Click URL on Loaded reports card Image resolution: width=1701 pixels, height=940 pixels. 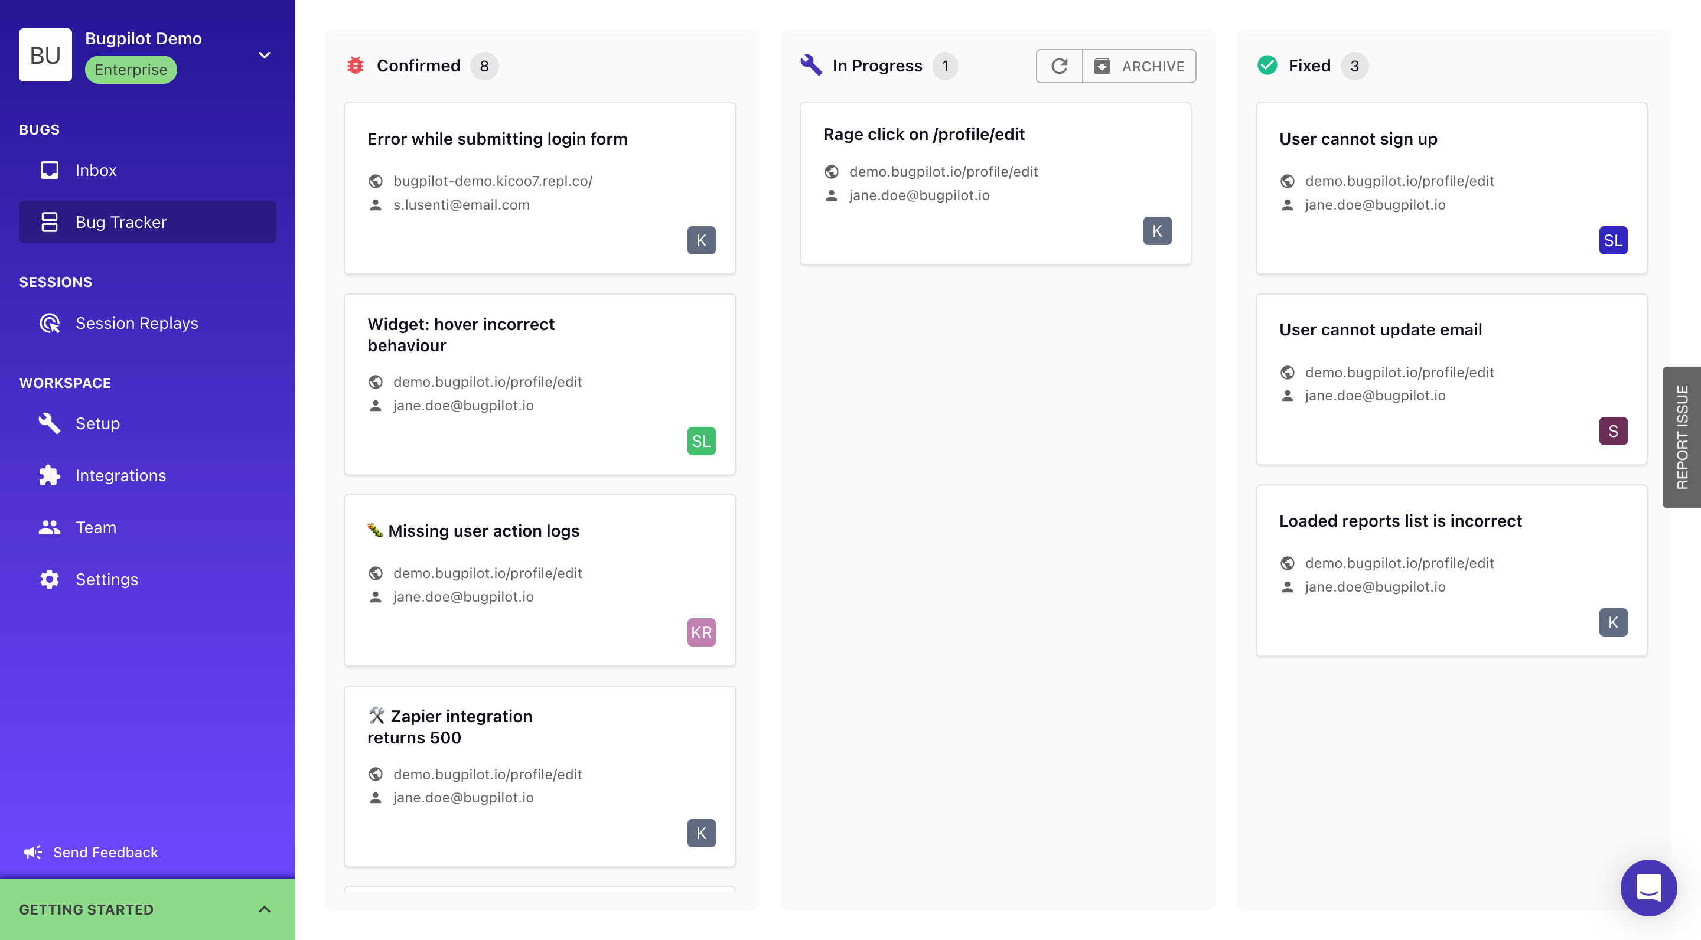[1399, 563]
